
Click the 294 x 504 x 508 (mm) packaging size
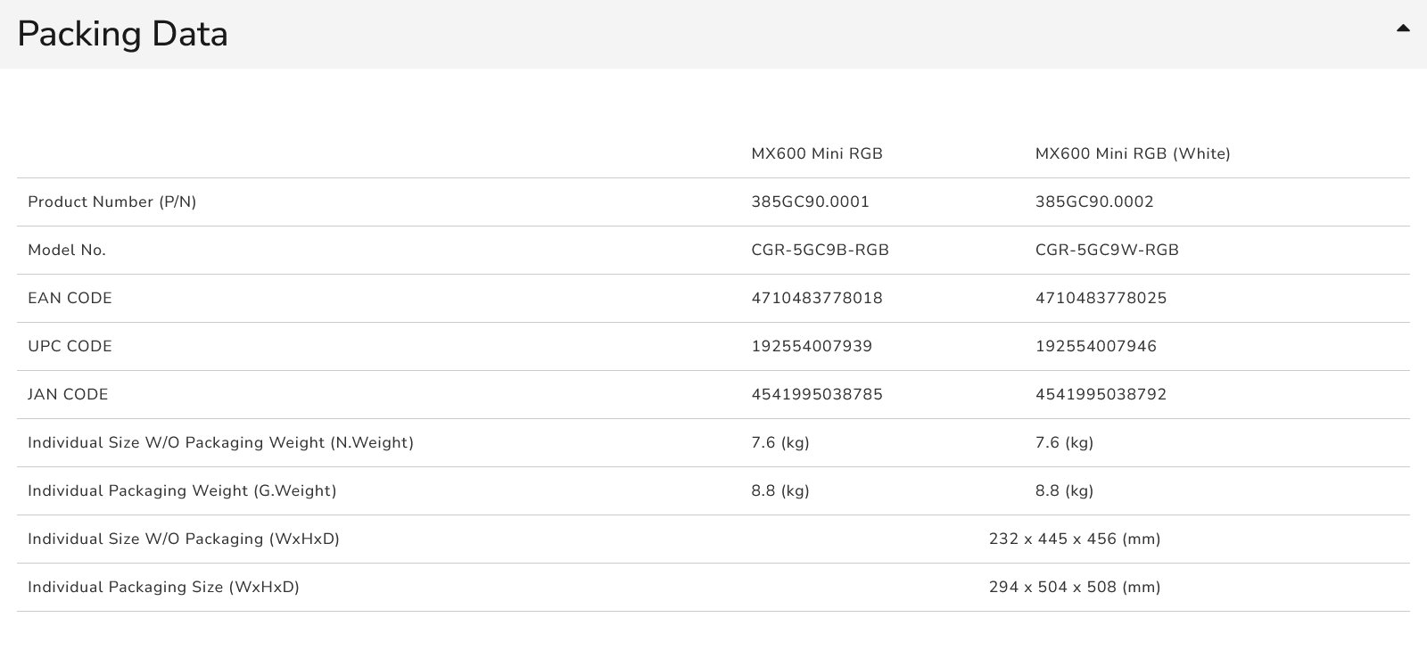pos(1074,587)
